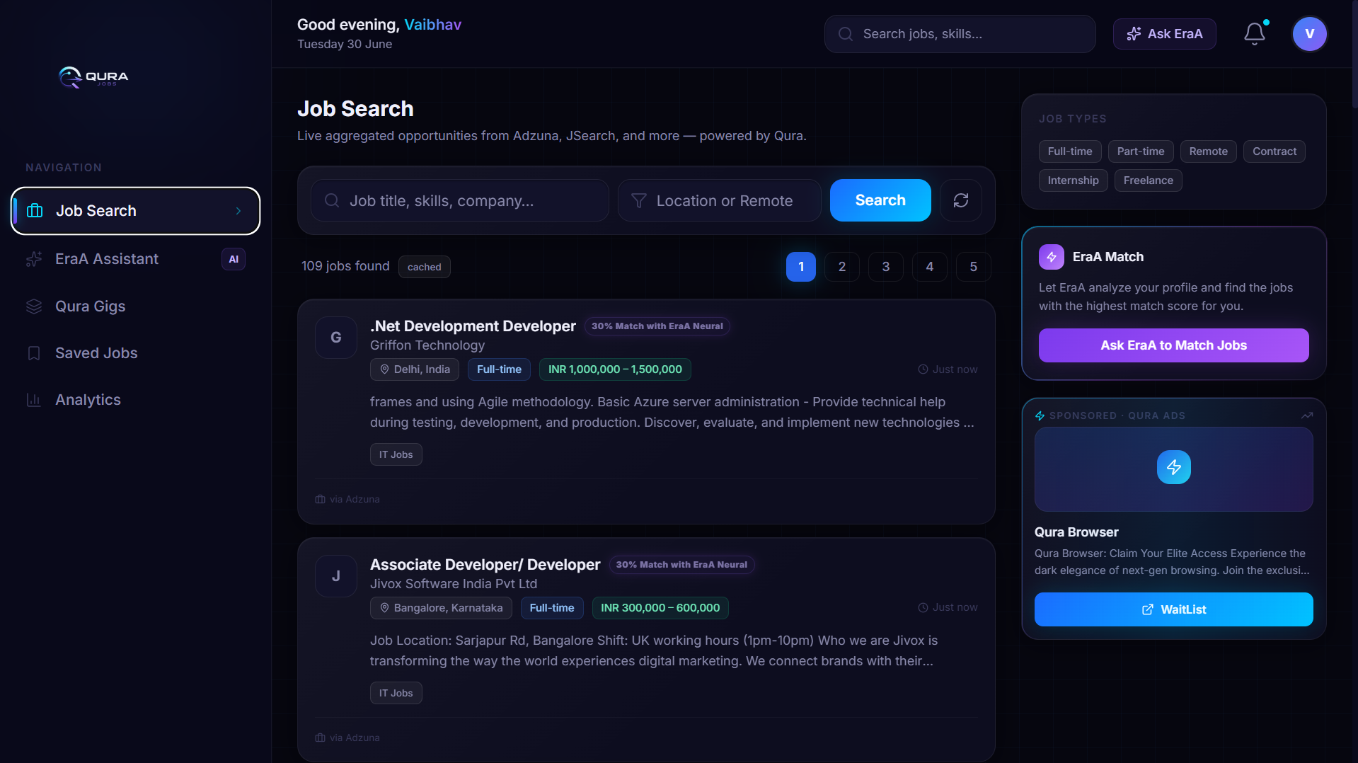Click the magnifier icon in job title field

coord(332,200)
